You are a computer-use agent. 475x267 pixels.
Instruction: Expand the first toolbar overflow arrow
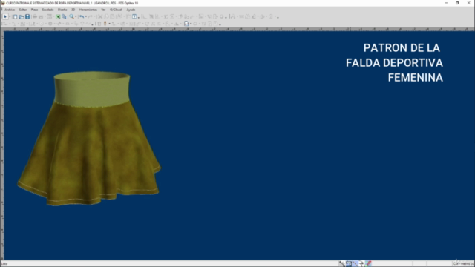click(139, 17)
